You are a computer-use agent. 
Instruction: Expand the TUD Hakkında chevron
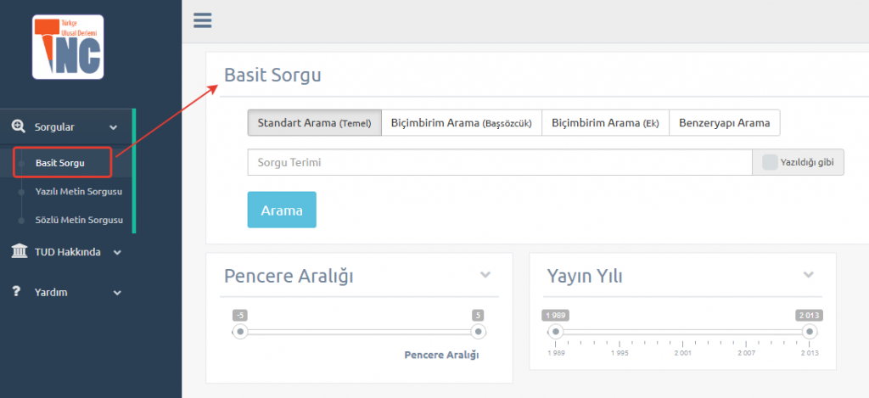117,252
